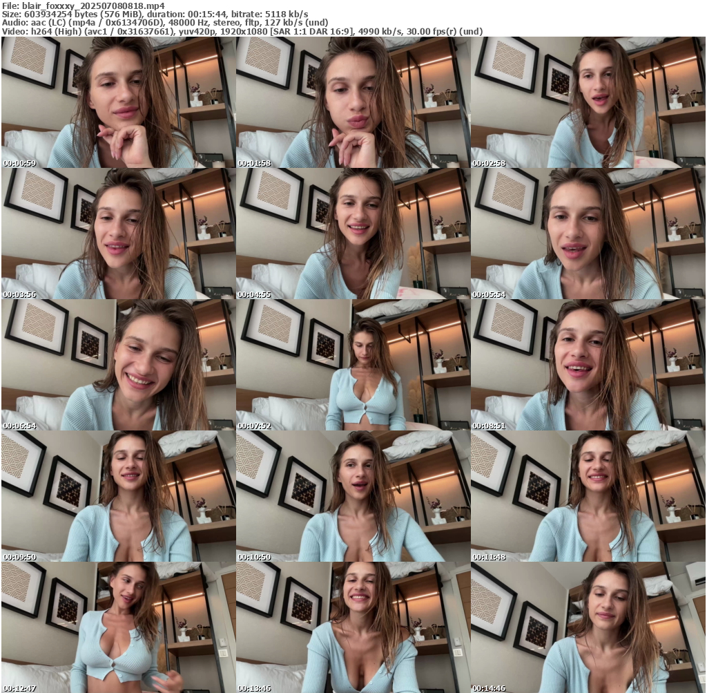The image size is (707, 693).
Task: View the frame captured at 00:08:51
Action: pyautogui.click(x=588, y=365)
